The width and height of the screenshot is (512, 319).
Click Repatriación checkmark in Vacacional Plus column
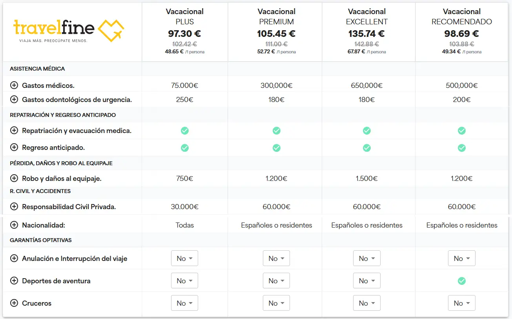(185, 131)
